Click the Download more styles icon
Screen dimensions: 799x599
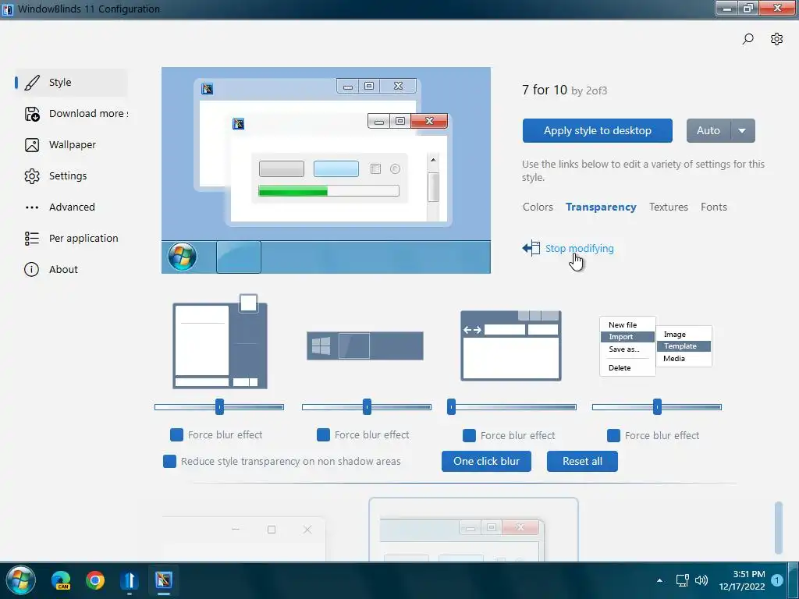click(31, 114)
